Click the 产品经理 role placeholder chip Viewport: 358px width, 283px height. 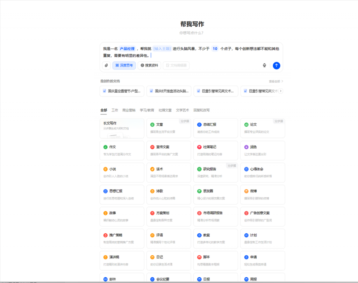pos(127,49)
